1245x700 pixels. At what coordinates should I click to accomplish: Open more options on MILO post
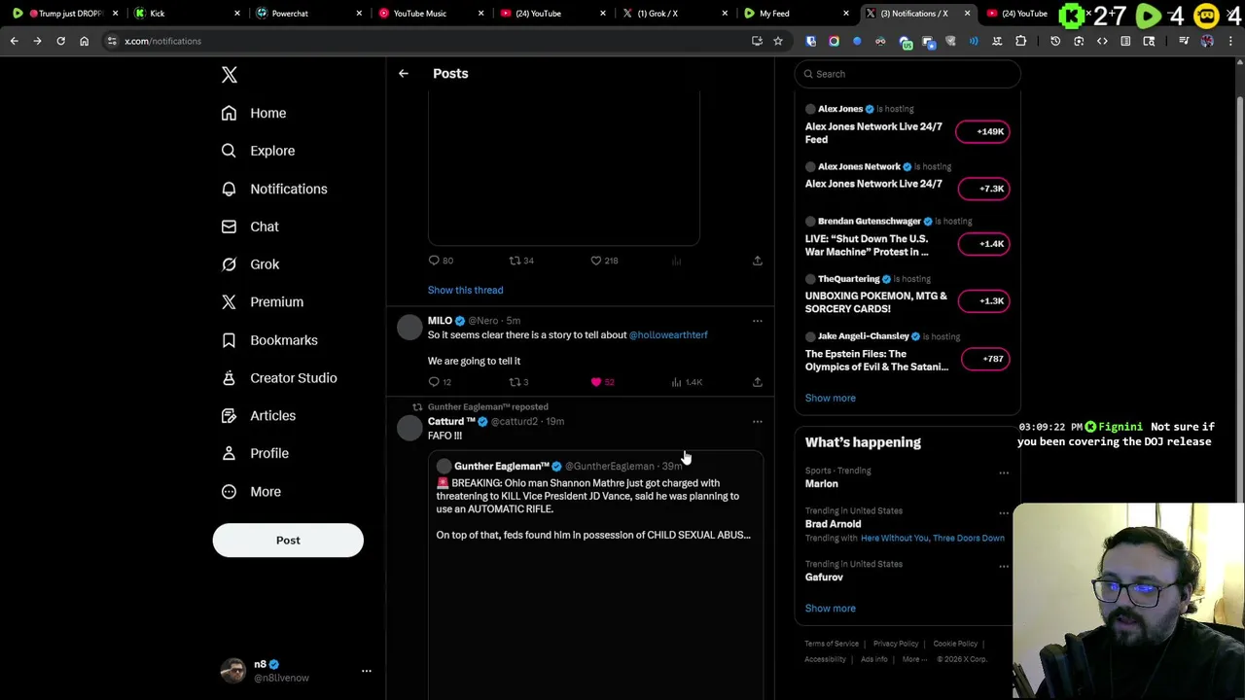coord(758,321)
